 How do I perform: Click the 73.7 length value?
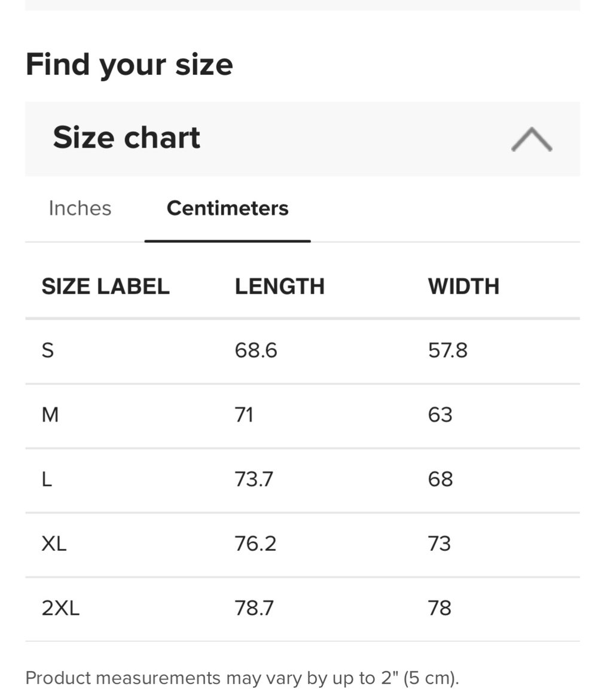[254, 480]
